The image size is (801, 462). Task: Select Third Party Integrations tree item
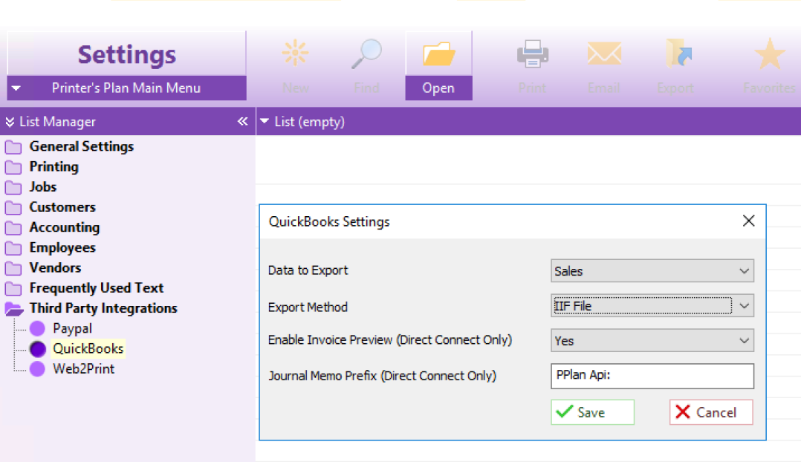(103, 308)
